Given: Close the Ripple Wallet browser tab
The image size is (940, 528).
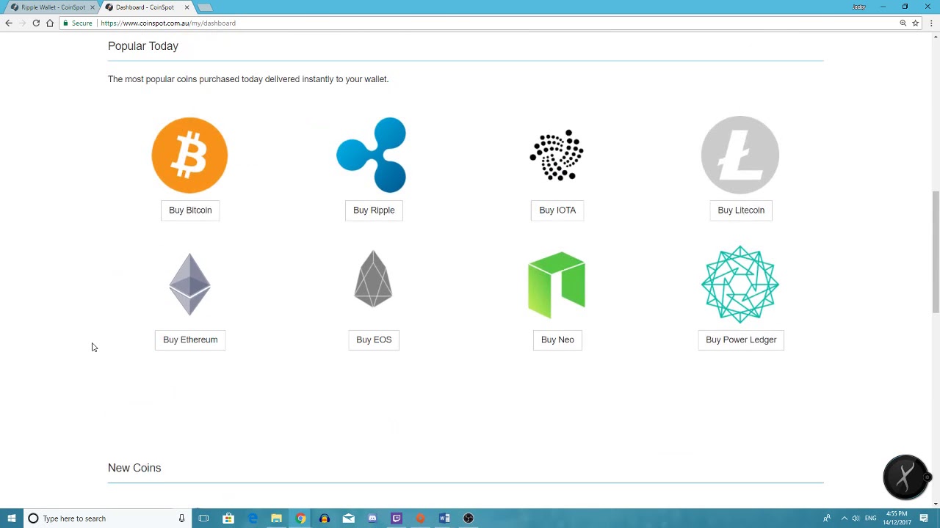Looking at the screenshot, I should [x=93, y=7].
